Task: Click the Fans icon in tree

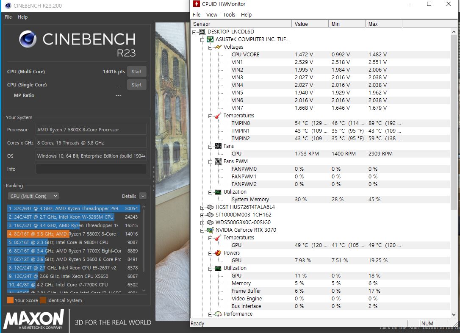Action: click(218, 146)
